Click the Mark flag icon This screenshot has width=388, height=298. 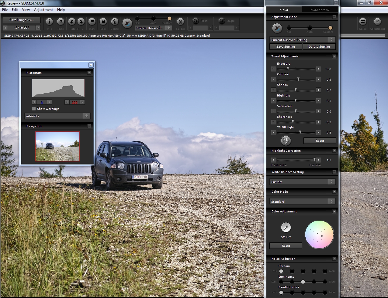pyautogui.click(x=92, y=22)
